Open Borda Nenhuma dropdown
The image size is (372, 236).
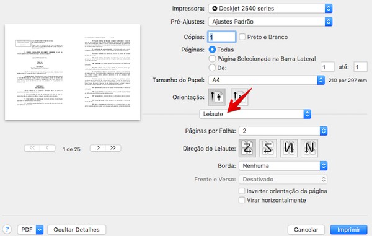(x=283, y=166)
